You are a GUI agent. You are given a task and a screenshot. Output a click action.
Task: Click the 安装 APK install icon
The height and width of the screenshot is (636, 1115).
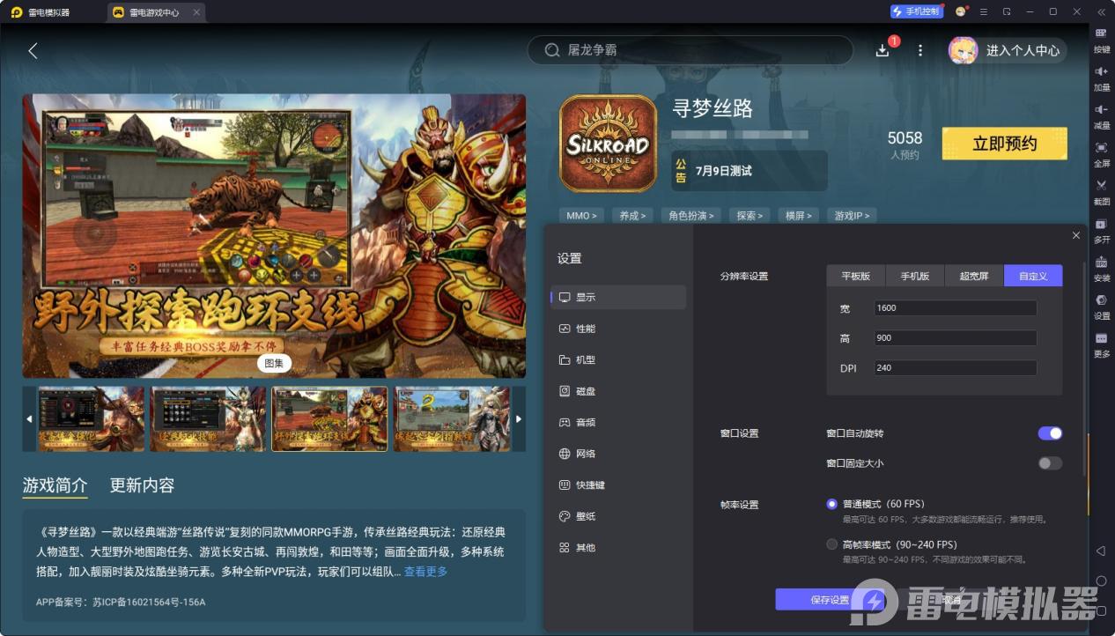(x=1101, y=268)
